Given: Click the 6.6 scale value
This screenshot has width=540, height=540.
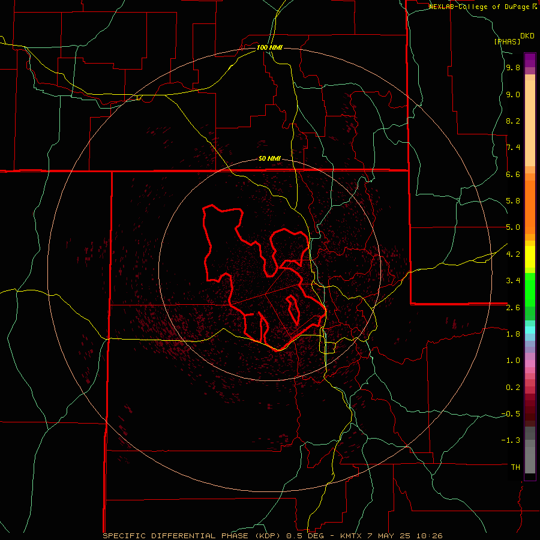Looking at the screenshot, I should [513, 174].
